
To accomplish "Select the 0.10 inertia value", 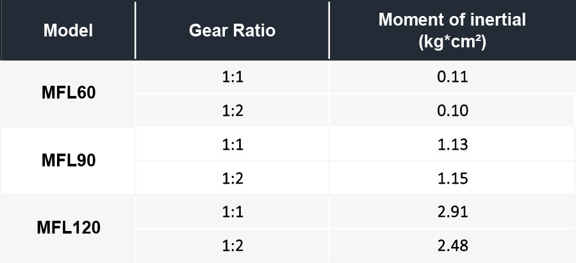I will pos(453,111).
